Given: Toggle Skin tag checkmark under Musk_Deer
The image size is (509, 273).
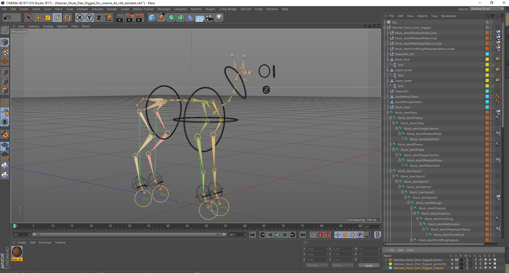Looking at the screenshot, I should (x=493, y=65).
